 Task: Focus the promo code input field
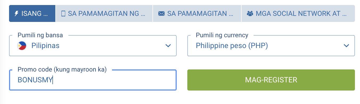coord(93,80)
